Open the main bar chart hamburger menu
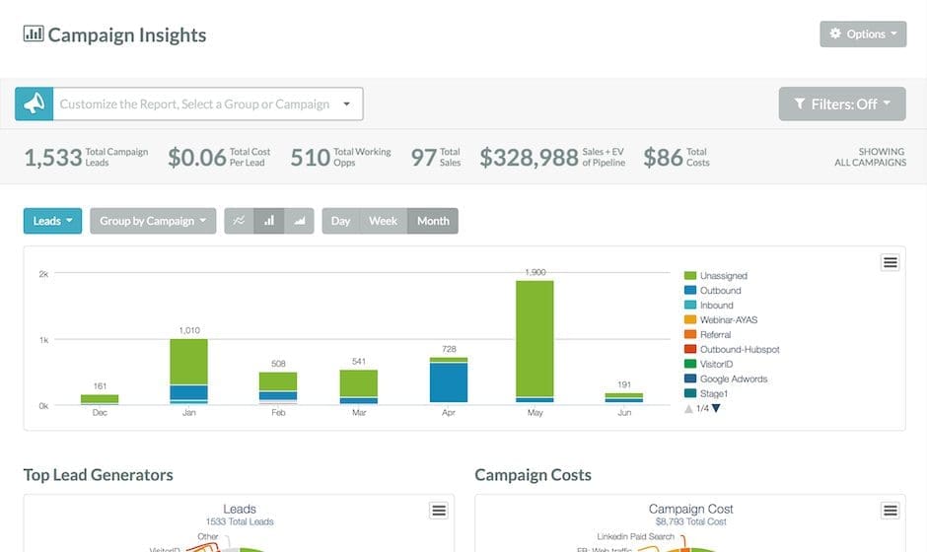 890,262
